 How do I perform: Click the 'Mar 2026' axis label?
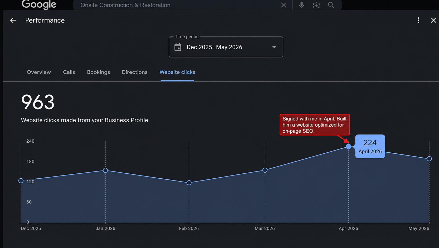click(x=265, y=228)
